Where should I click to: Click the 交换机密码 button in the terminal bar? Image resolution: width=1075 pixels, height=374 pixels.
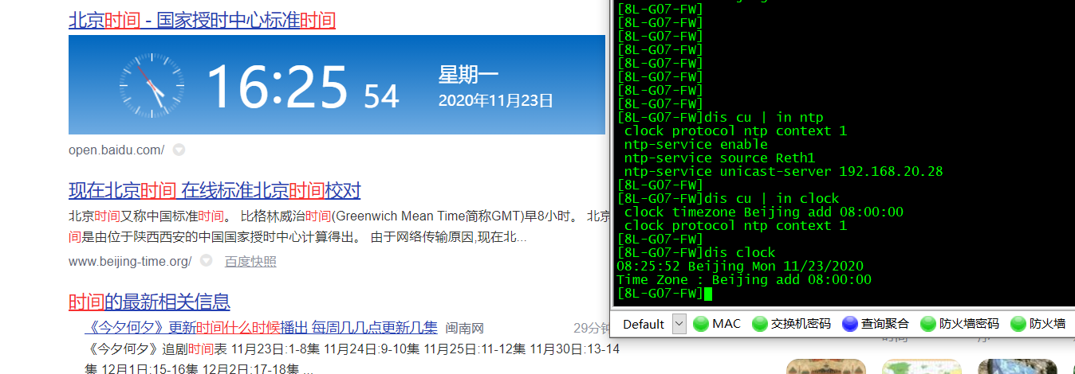(790, 324)
